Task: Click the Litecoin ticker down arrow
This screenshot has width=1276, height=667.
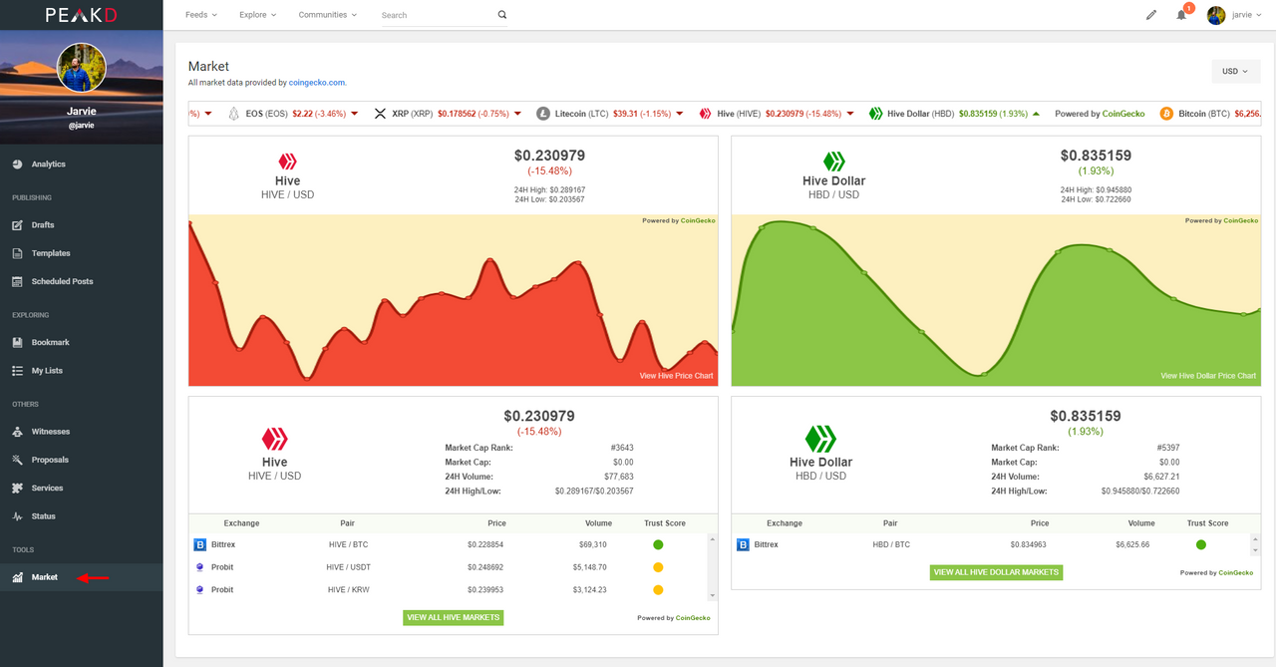Action: point(679,114)
